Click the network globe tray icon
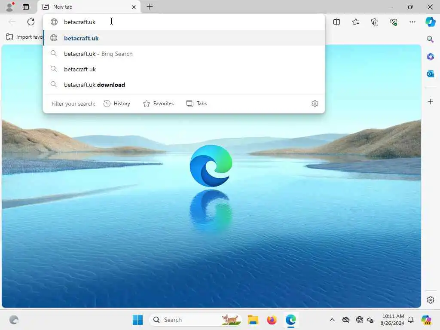 click(x=359, y=320)
